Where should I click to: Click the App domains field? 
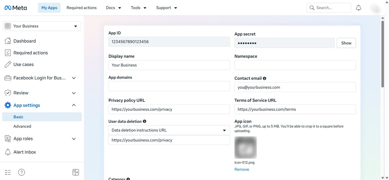(169, 86)
